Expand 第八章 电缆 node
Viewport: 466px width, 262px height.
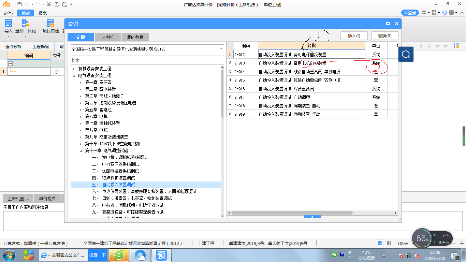81,130
